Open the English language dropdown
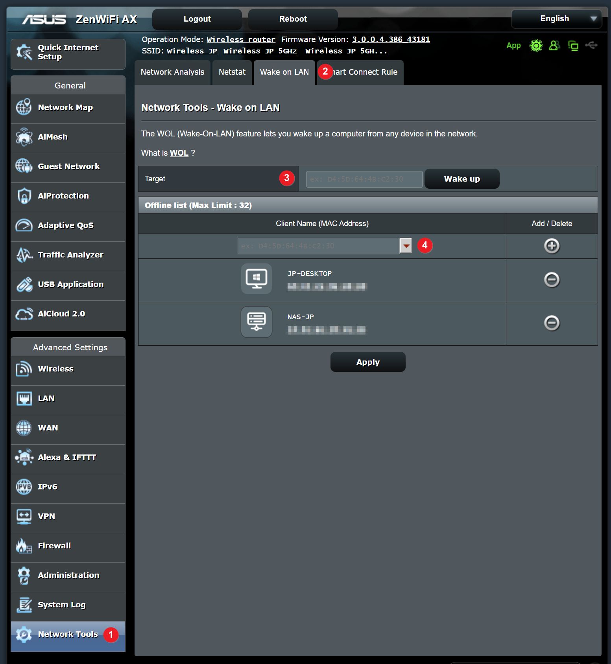Image resolution: width=611 pixels, height=664 pixels. (556, 18)
